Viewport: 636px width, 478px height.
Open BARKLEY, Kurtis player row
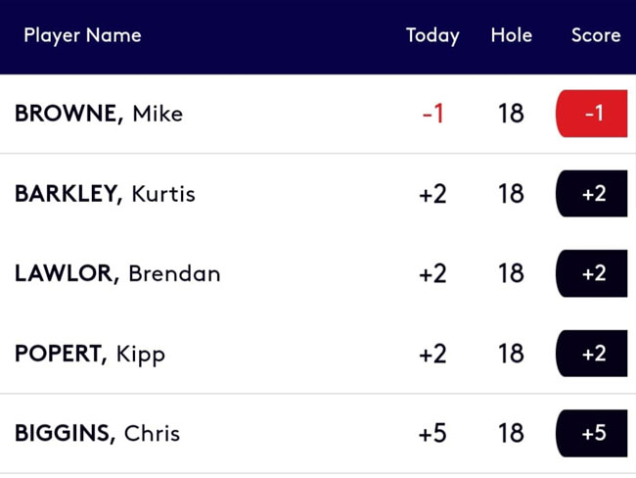318,194
